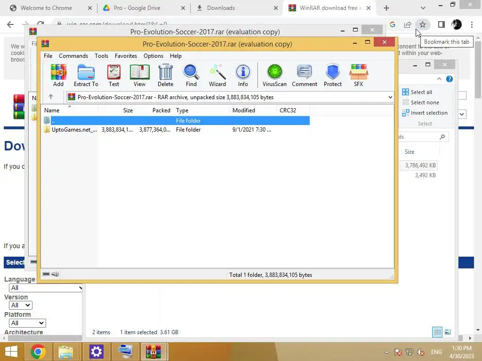Show archive Info icon
Screen dimensions: 482x361
click(x=243, y=76)
